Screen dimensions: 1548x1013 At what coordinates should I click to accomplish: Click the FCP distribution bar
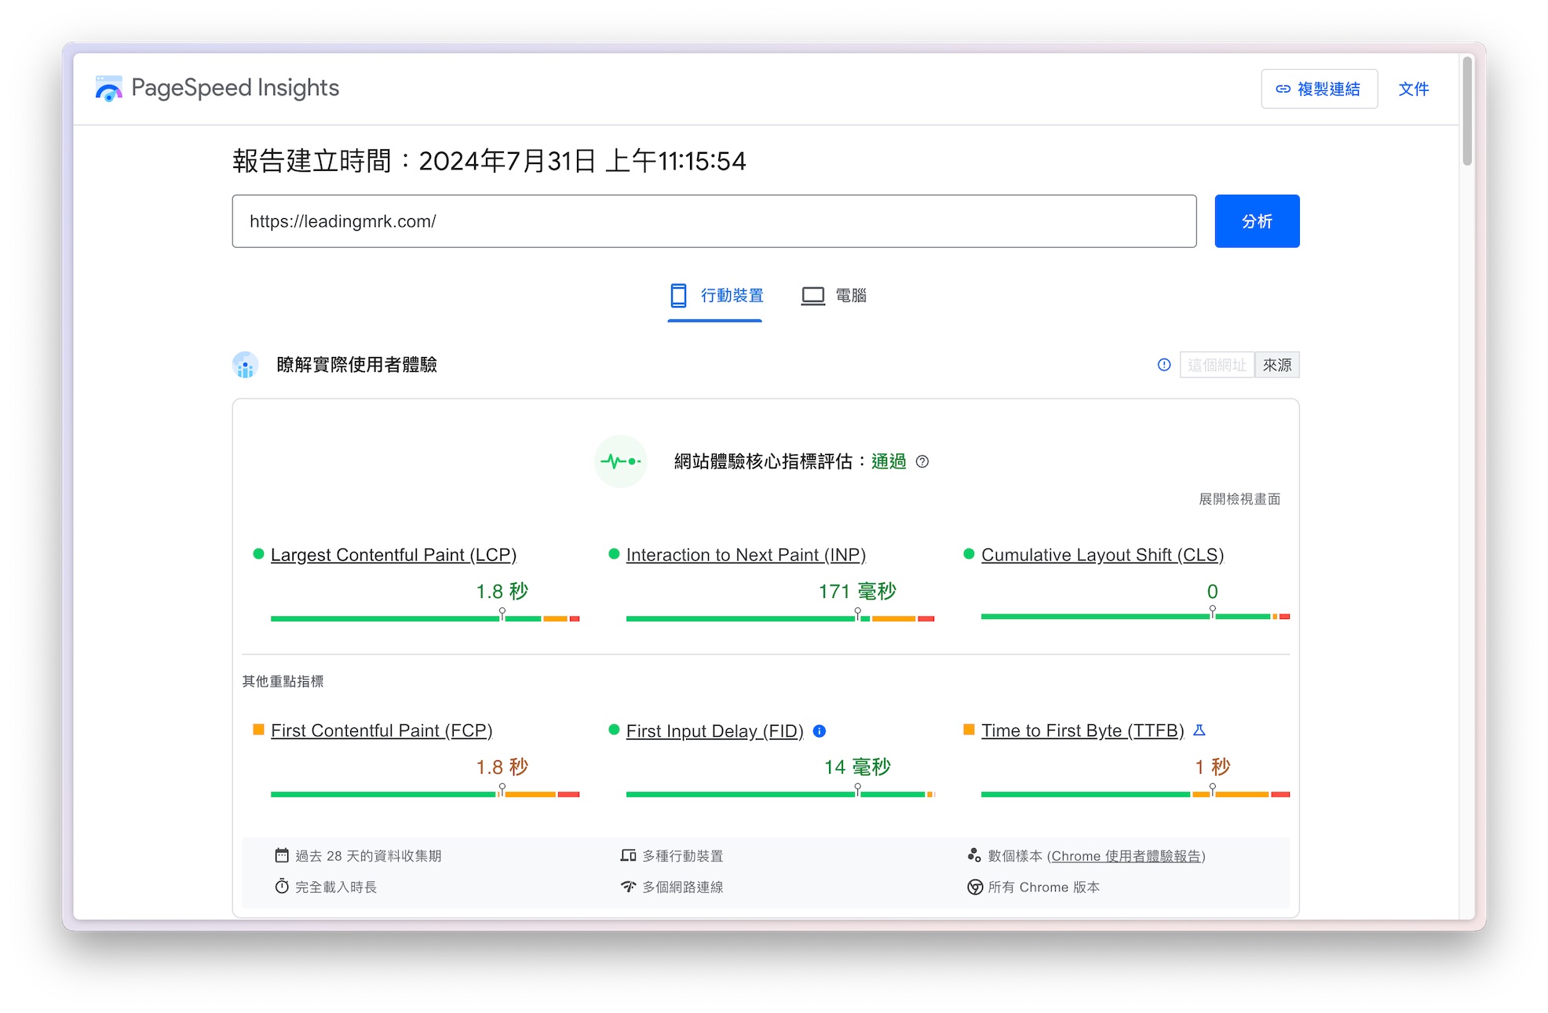click(x=425, y=794)
